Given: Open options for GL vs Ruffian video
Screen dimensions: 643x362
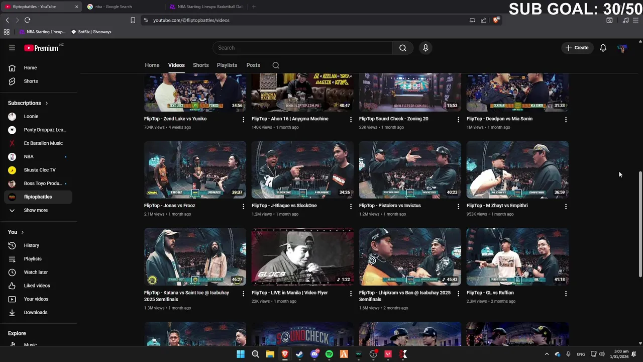Looking at the screenshot, I should [566, 294].
